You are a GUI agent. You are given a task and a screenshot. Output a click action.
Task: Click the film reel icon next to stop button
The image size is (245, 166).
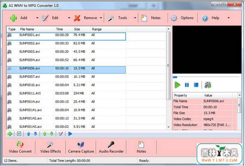[208, 85]
